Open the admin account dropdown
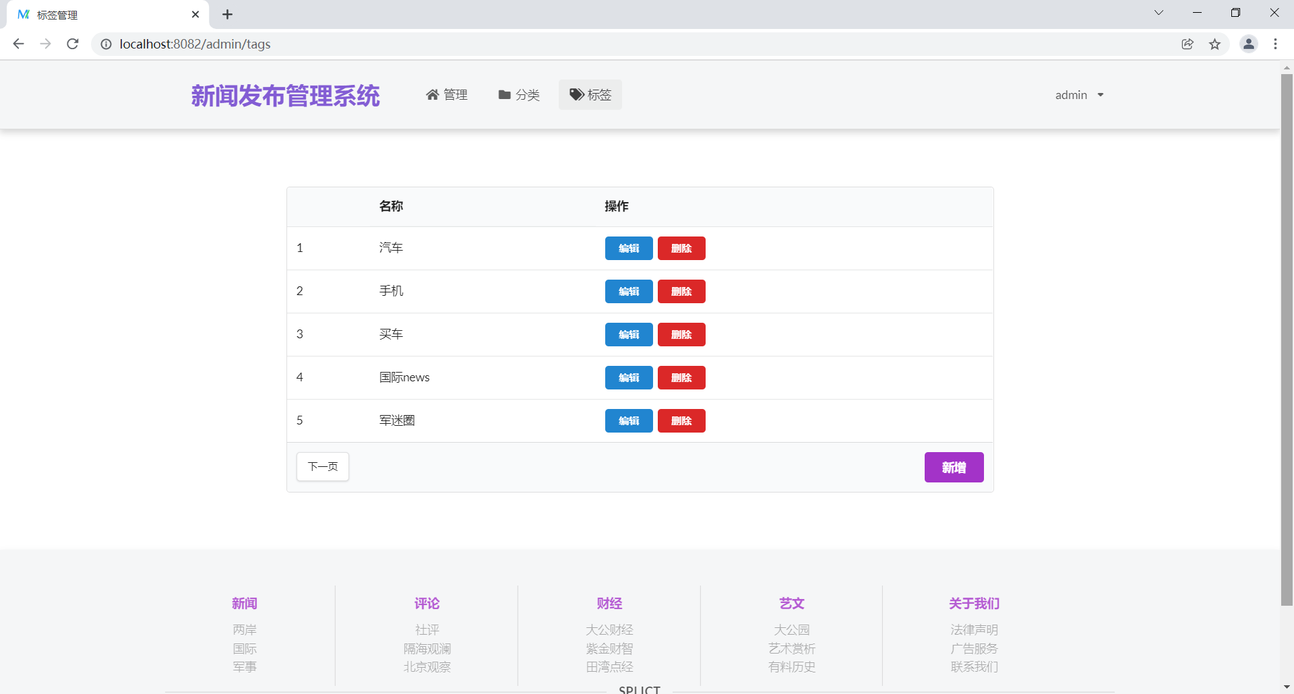Viewport: 1294px width, 694px height. click(x=1078, y=94)
